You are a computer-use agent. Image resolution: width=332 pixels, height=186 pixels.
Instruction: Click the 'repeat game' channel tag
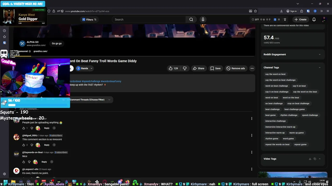pos(300,145)
